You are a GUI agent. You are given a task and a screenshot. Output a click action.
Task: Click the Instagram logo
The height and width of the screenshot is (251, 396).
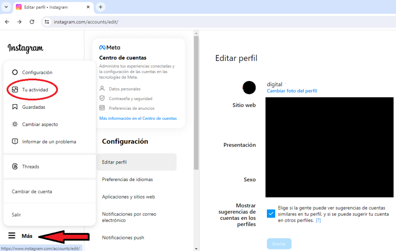25,48
